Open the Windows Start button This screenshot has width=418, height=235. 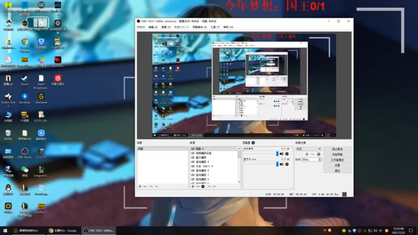pos(5,230)
